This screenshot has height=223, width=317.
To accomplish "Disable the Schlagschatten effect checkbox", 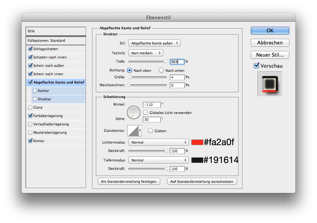I will tap(30, 49).
